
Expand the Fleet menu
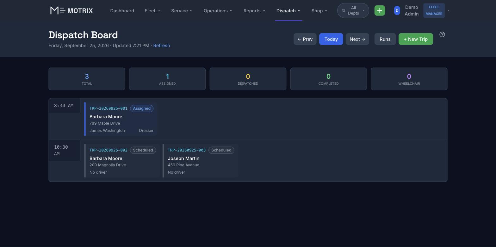tap(152, 10)
